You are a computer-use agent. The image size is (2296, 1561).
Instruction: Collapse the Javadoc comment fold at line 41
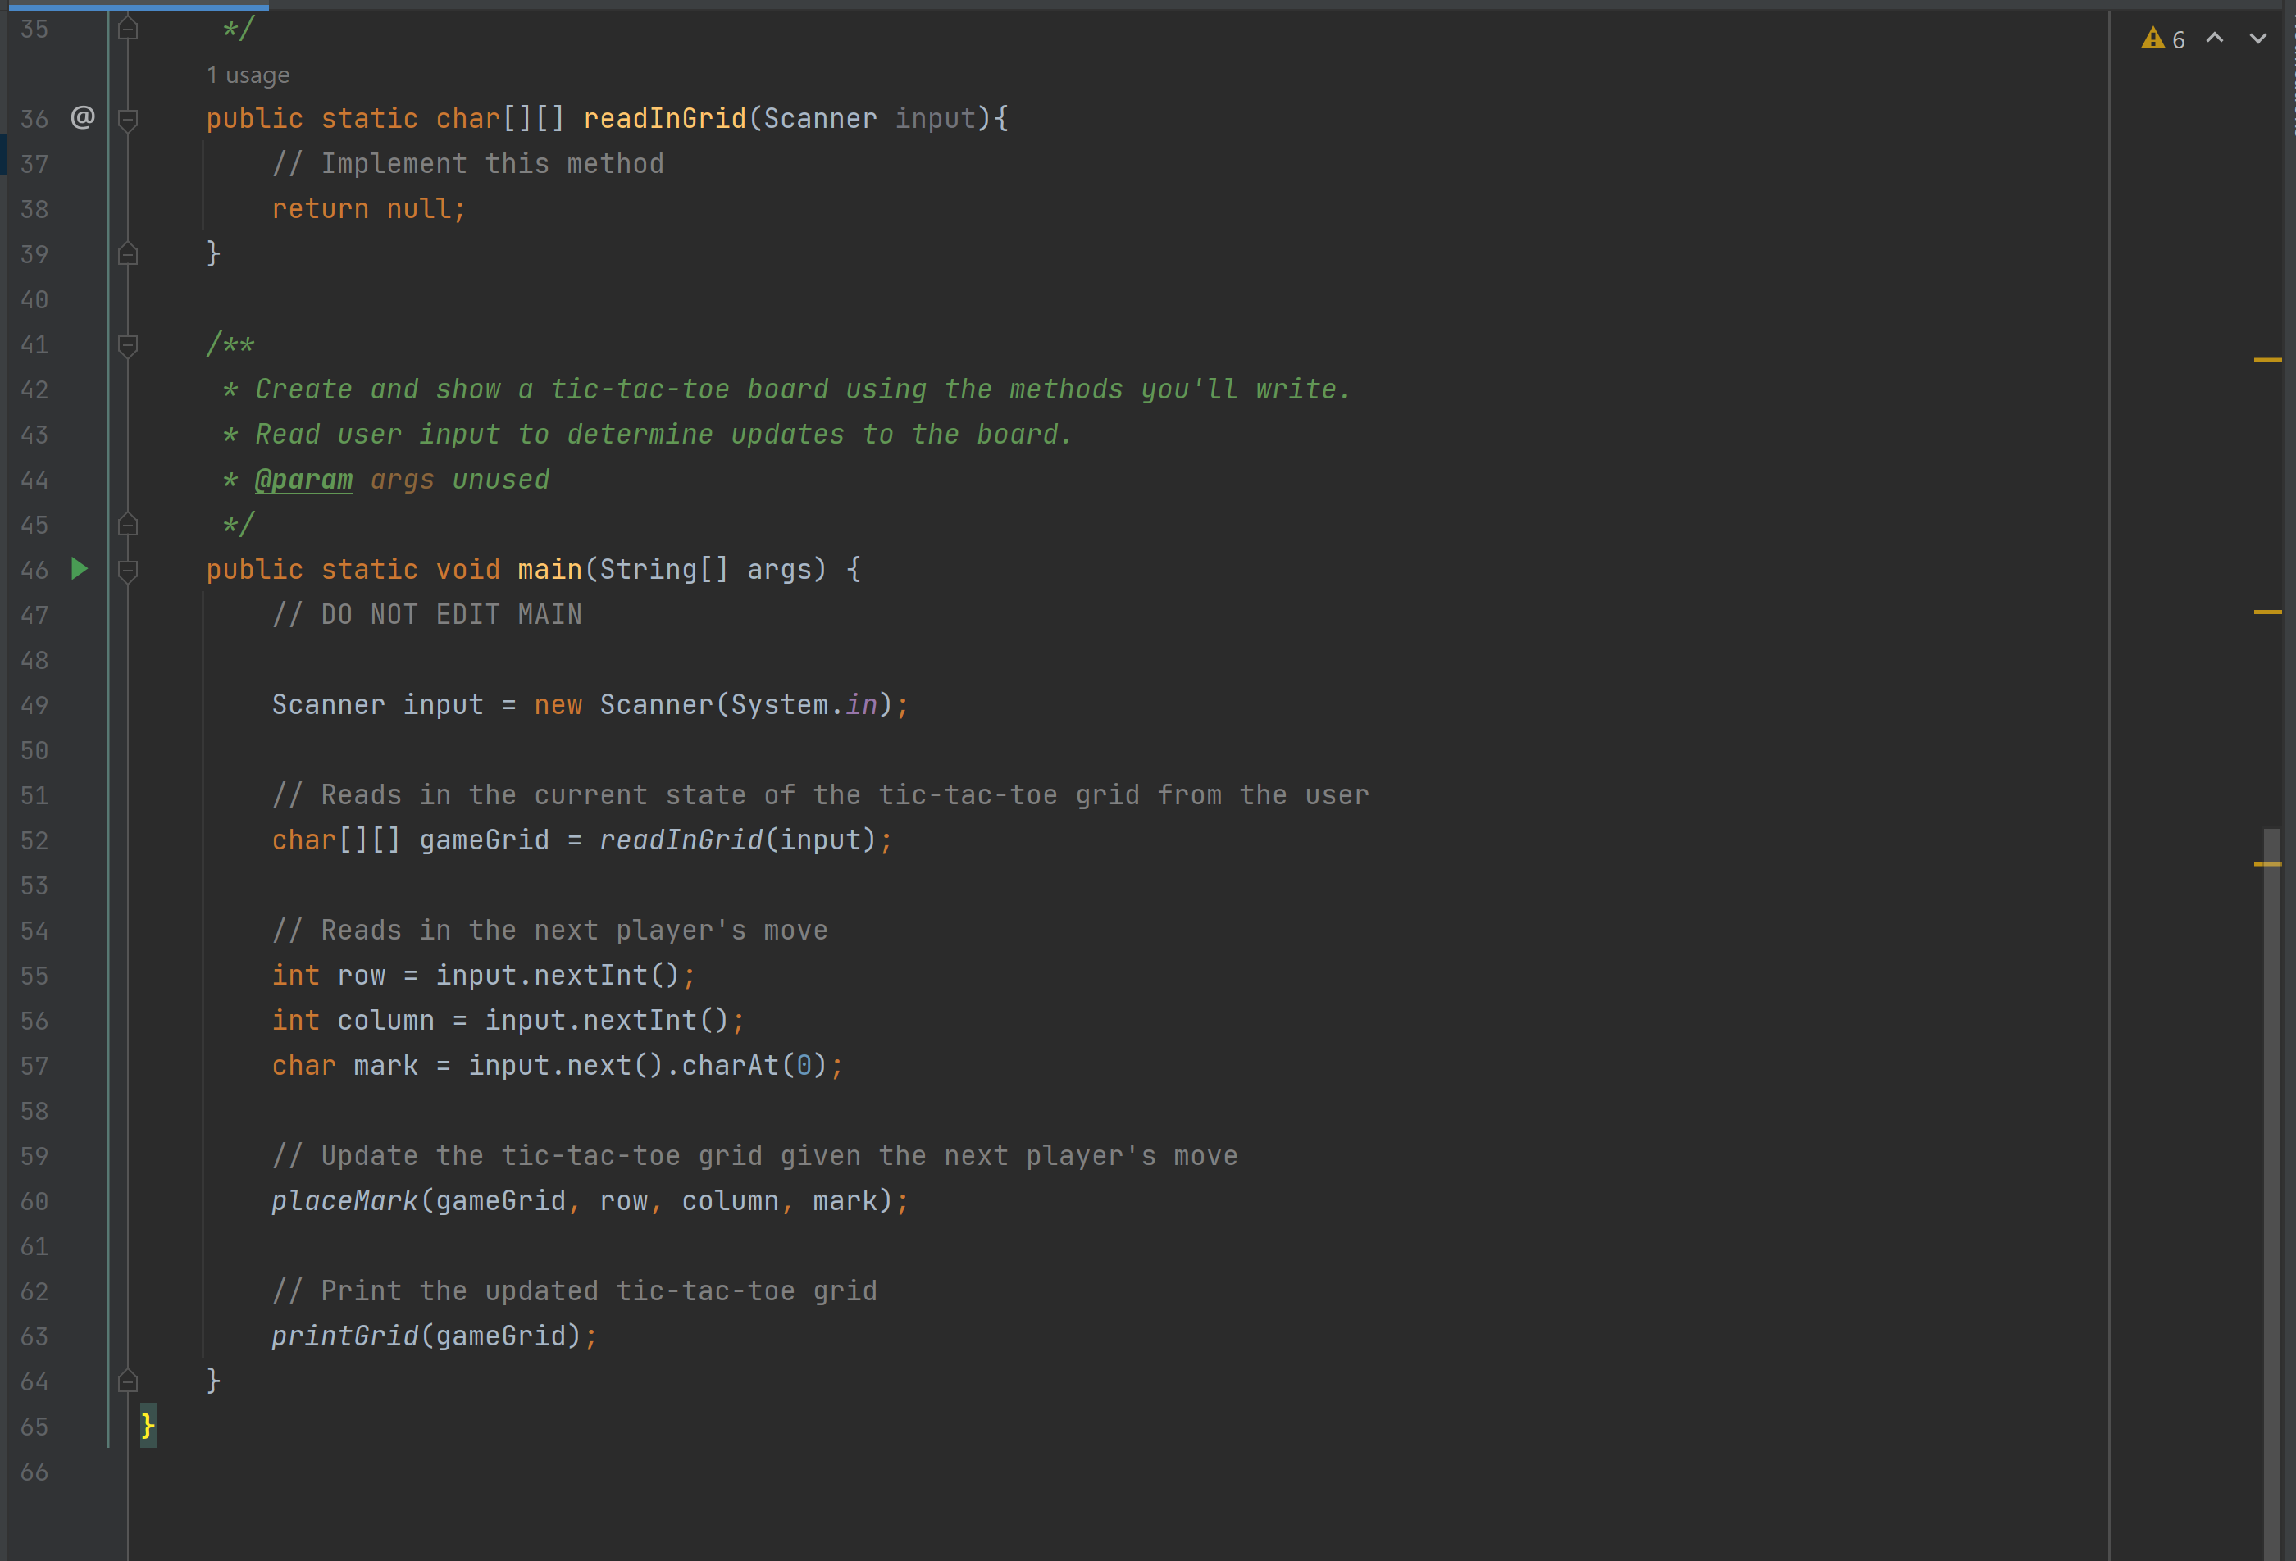coord(127,345)
